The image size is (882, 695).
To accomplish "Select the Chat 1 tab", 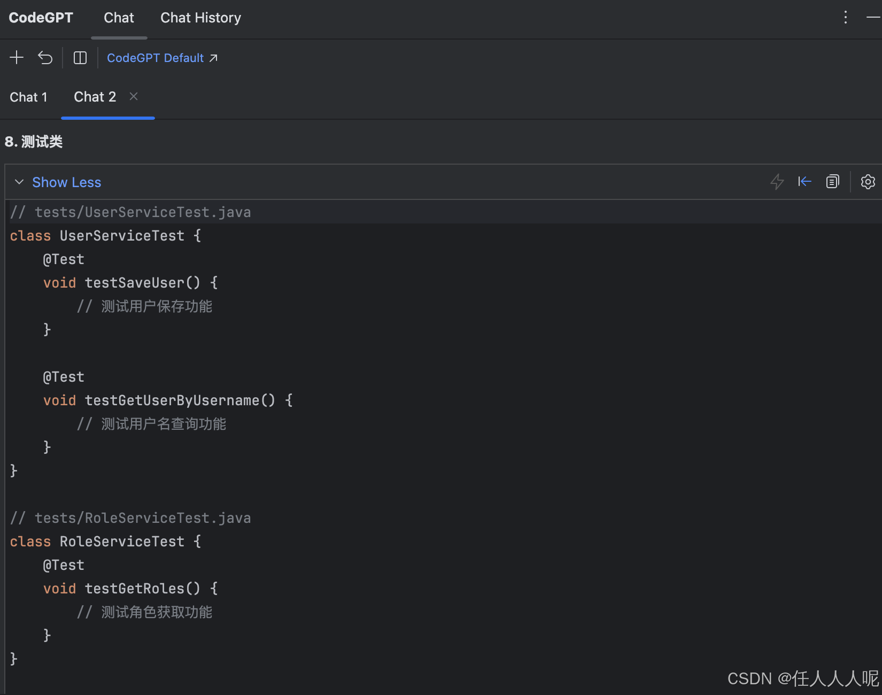I will [x=28, y=97].
